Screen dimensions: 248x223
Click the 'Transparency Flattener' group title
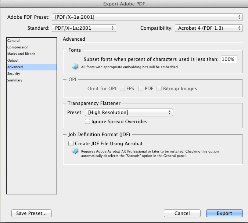tap(94, 103)
